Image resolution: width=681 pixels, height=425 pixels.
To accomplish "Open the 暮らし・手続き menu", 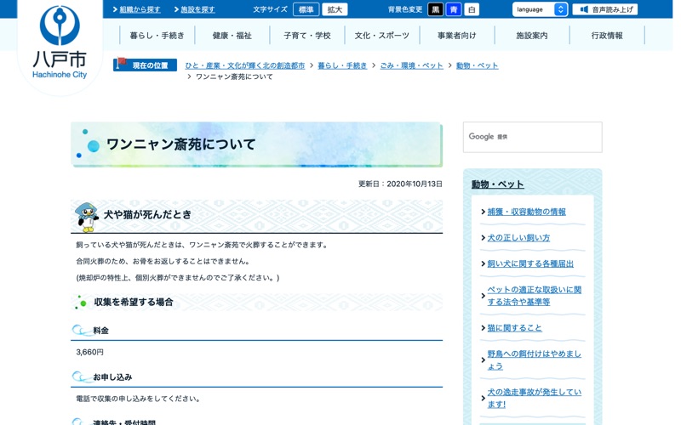I will pos(157,36).
